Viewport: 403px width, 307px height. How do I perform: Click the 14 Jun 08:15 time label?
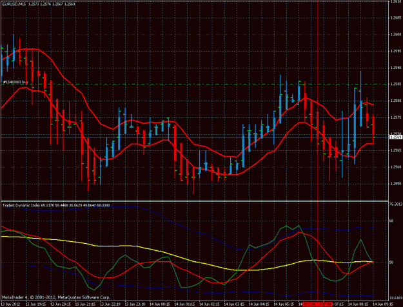(359, 304)
